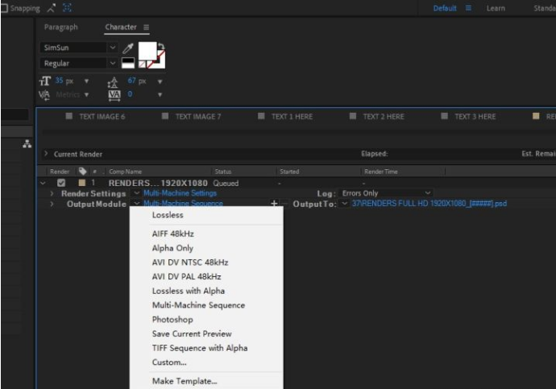Open the Log Errors Only dropdown
This screenshot has height=389, width=556.
(428, 193)
